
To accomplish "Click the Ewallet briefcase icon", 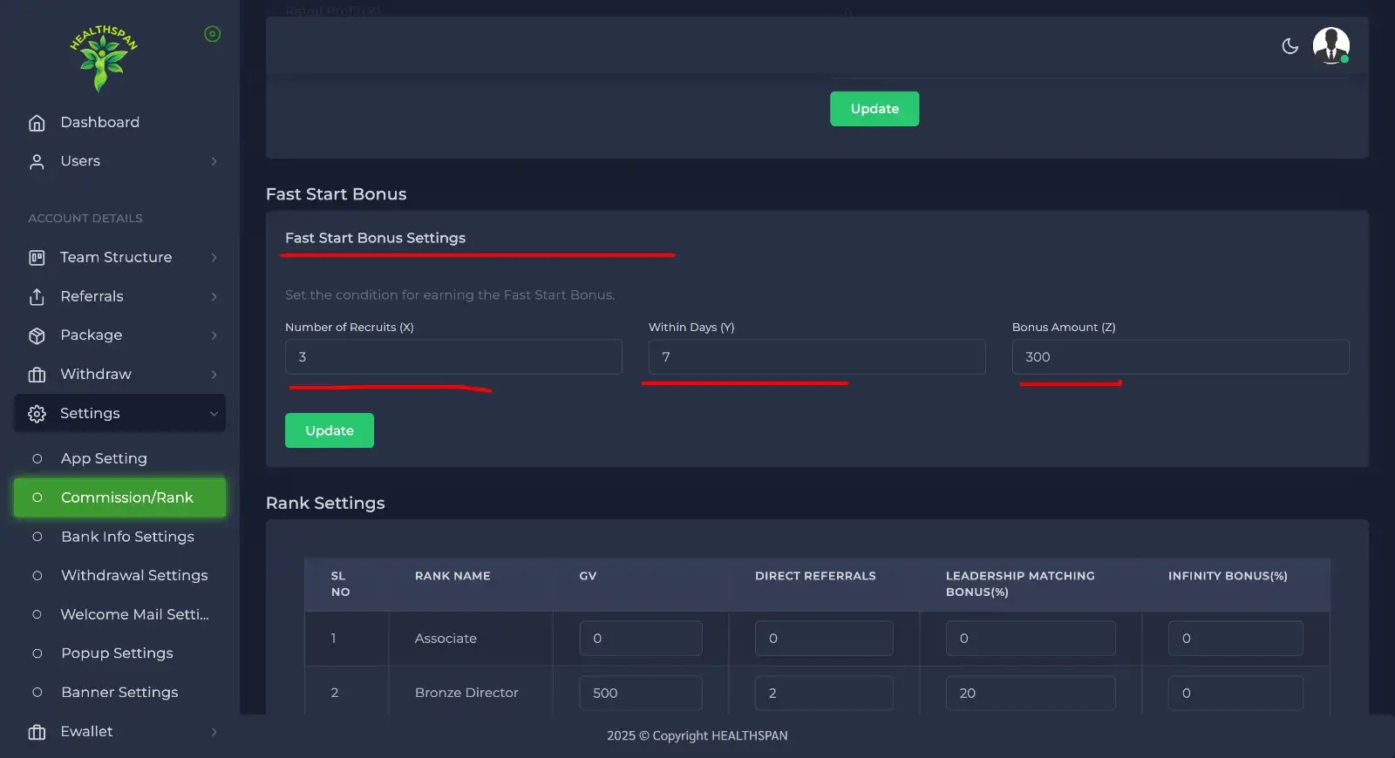I will pyautogui.click(x=37, y=732).
